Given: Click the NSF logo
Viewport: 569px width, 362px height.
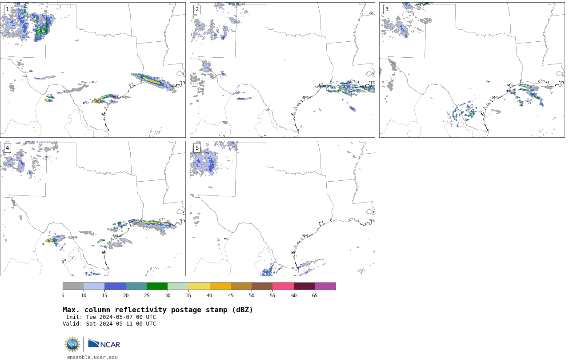Looking at the screenshot, I should [72, 344].
